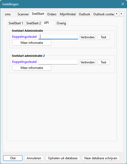The width and height of the screenshot is (127, 164).
Task: Click Verbinden for Snelstart administratie 2
Action: point(87,62)
